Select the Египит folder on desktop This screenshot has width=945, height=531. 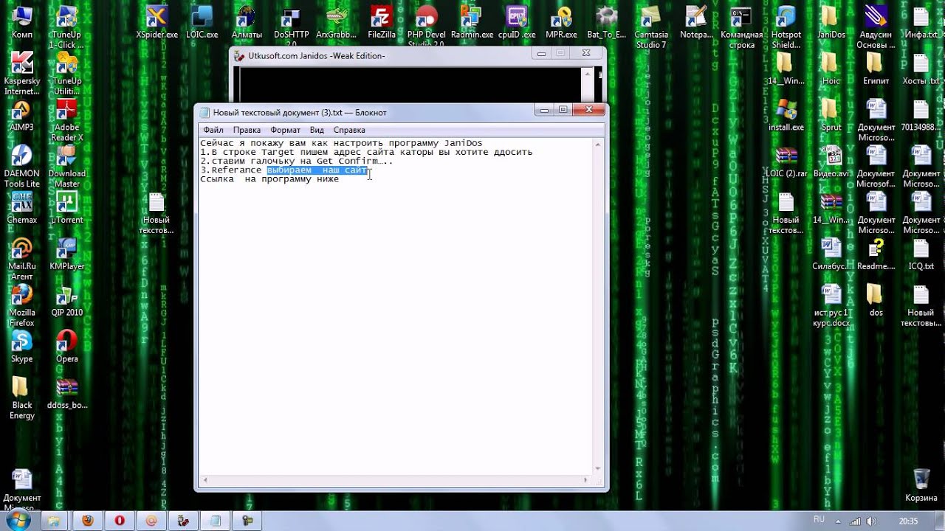pyautogui.click(x=876, y=69)
